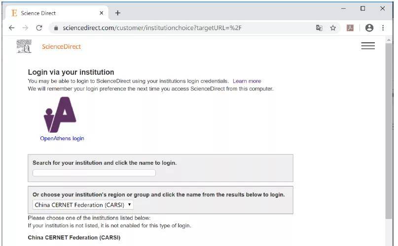Click the scrollbar up arrow
398x246 pixels.
coord(389,40)
